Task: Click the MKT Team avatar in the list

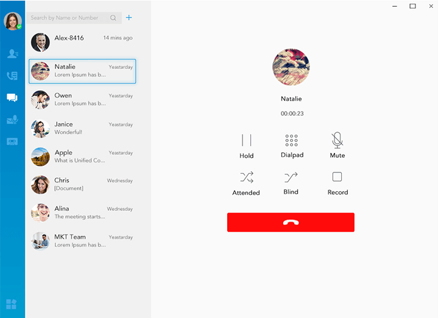Action: pos(40,241)
